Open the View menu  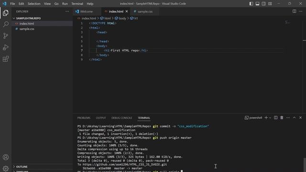pyautogui.click(x=47, y=4)
